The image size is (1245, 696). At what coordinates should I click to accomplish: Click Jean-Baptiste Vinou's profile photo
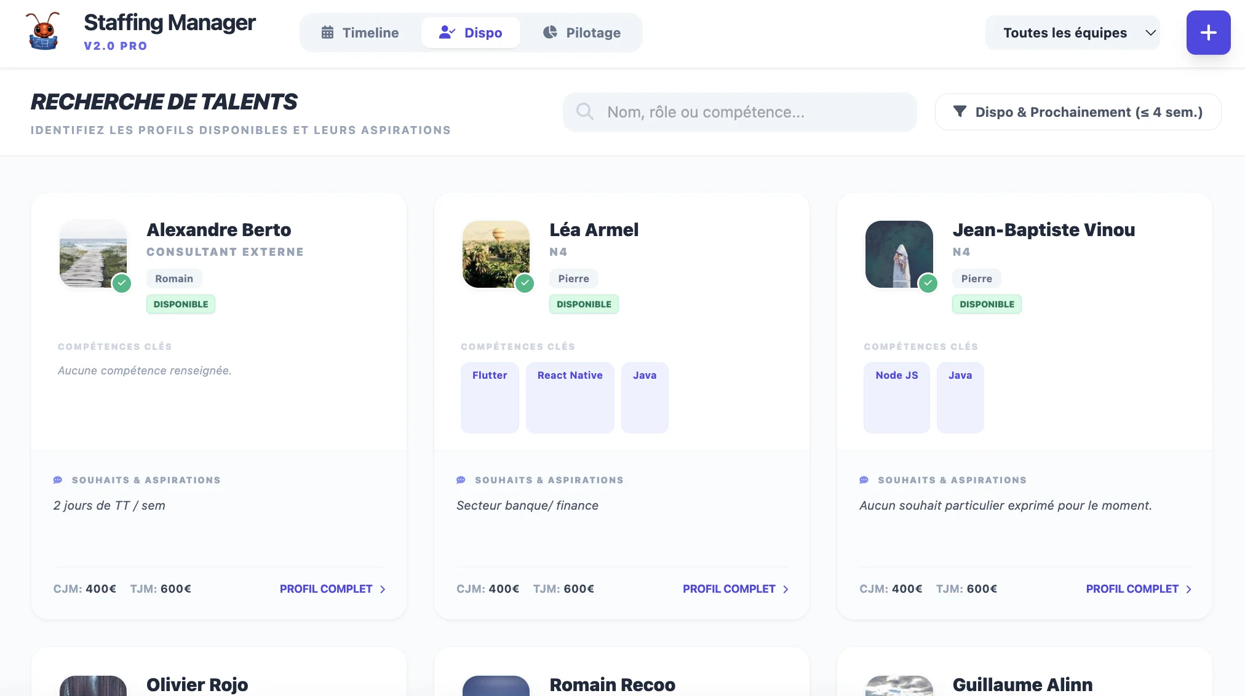coord(899,254)
